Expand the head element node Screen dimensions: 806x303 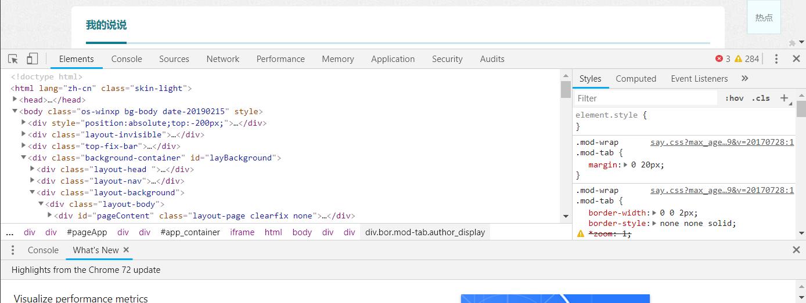15,100
